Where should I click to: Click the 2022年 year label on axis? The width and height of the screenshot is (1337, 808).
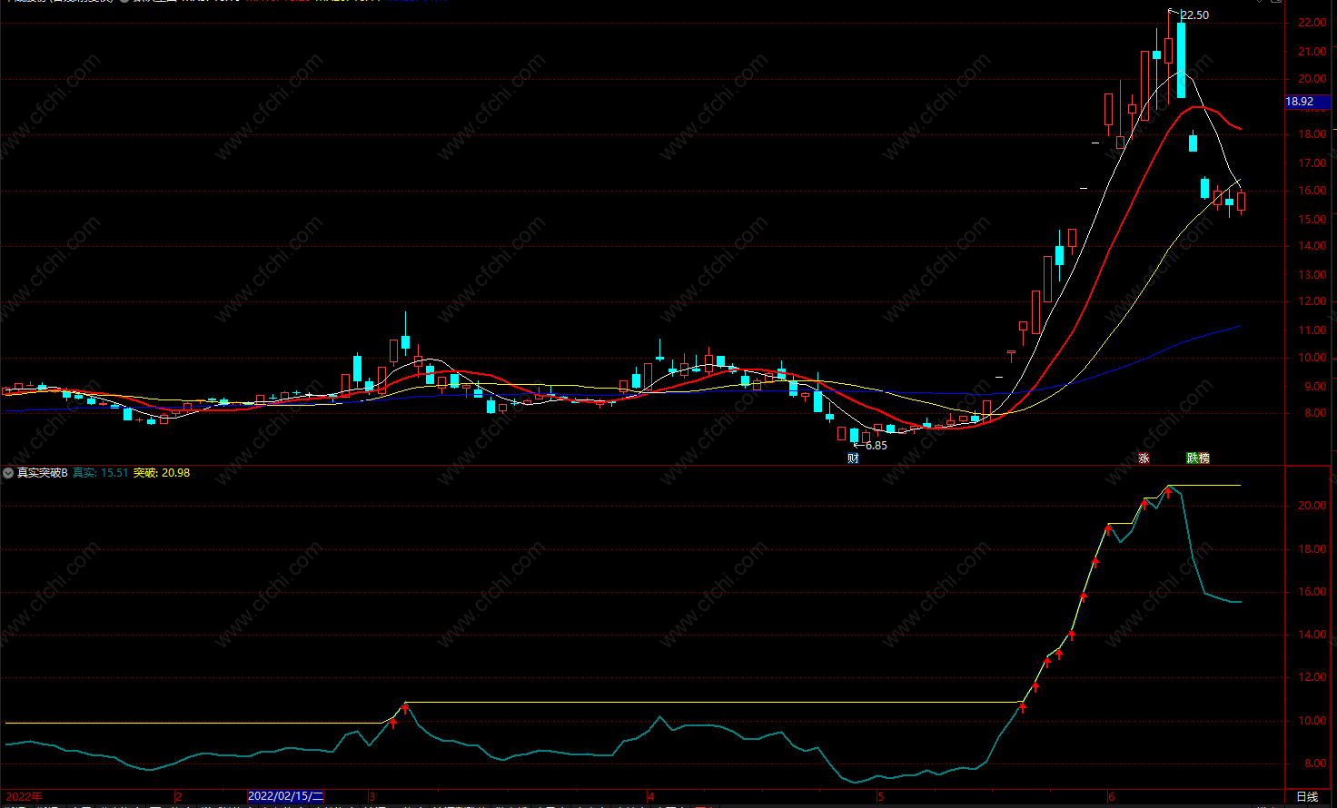pos(24,796)
